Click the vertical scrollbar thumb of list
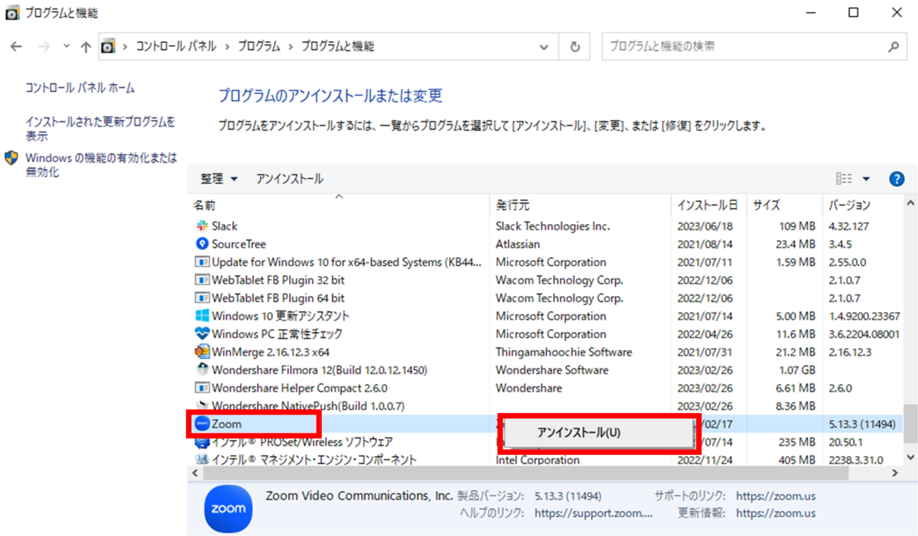The height and width of the screenshot is (536, 918). [910, 424]
